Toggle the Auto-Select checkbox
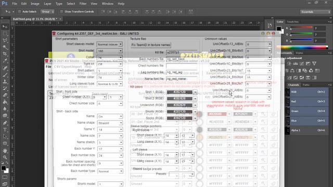 [20, 11]
